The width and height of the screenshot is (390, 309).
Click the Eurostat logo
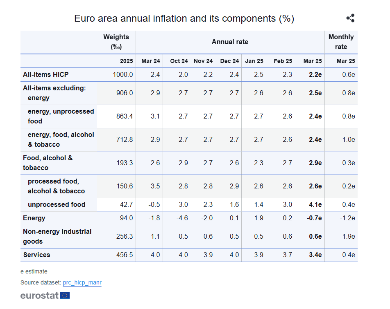point(45,295)
